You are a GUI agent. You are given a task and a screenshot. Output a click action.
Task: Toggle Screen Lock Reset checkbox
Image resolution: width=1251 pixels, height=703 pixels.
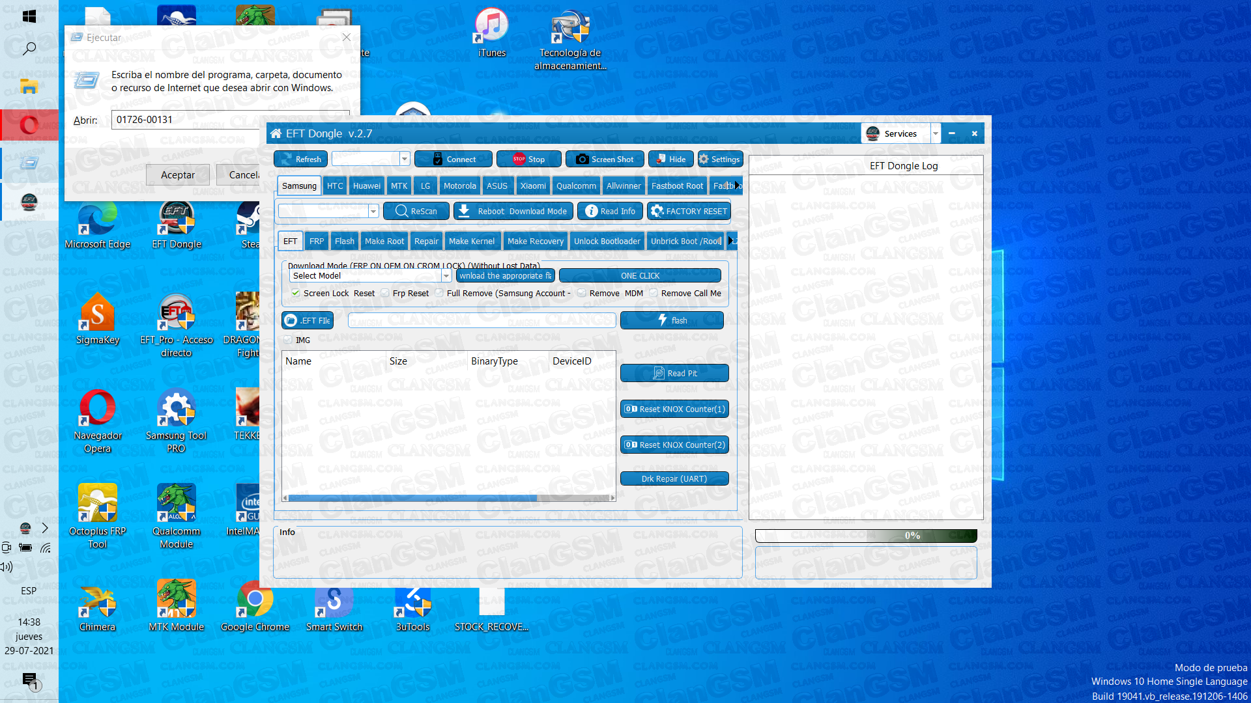(296, 293)
